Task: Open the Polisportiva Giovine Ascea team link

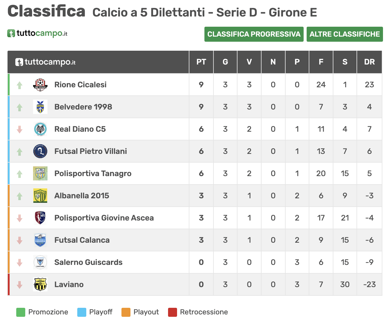Action: 104,218
